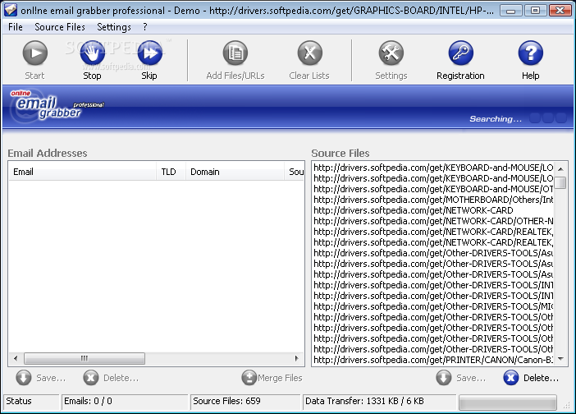
Task: Click the Start toolbar icon
Action: (x=35, y=53)
